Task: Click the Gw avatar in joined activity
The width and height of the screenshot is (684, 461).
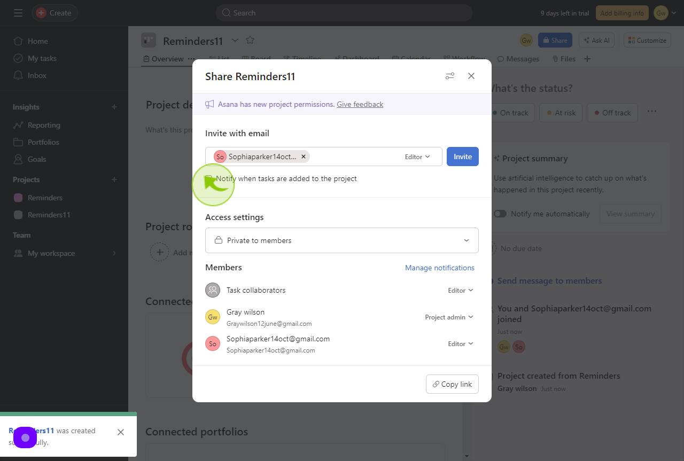Action: pos(504,347)
